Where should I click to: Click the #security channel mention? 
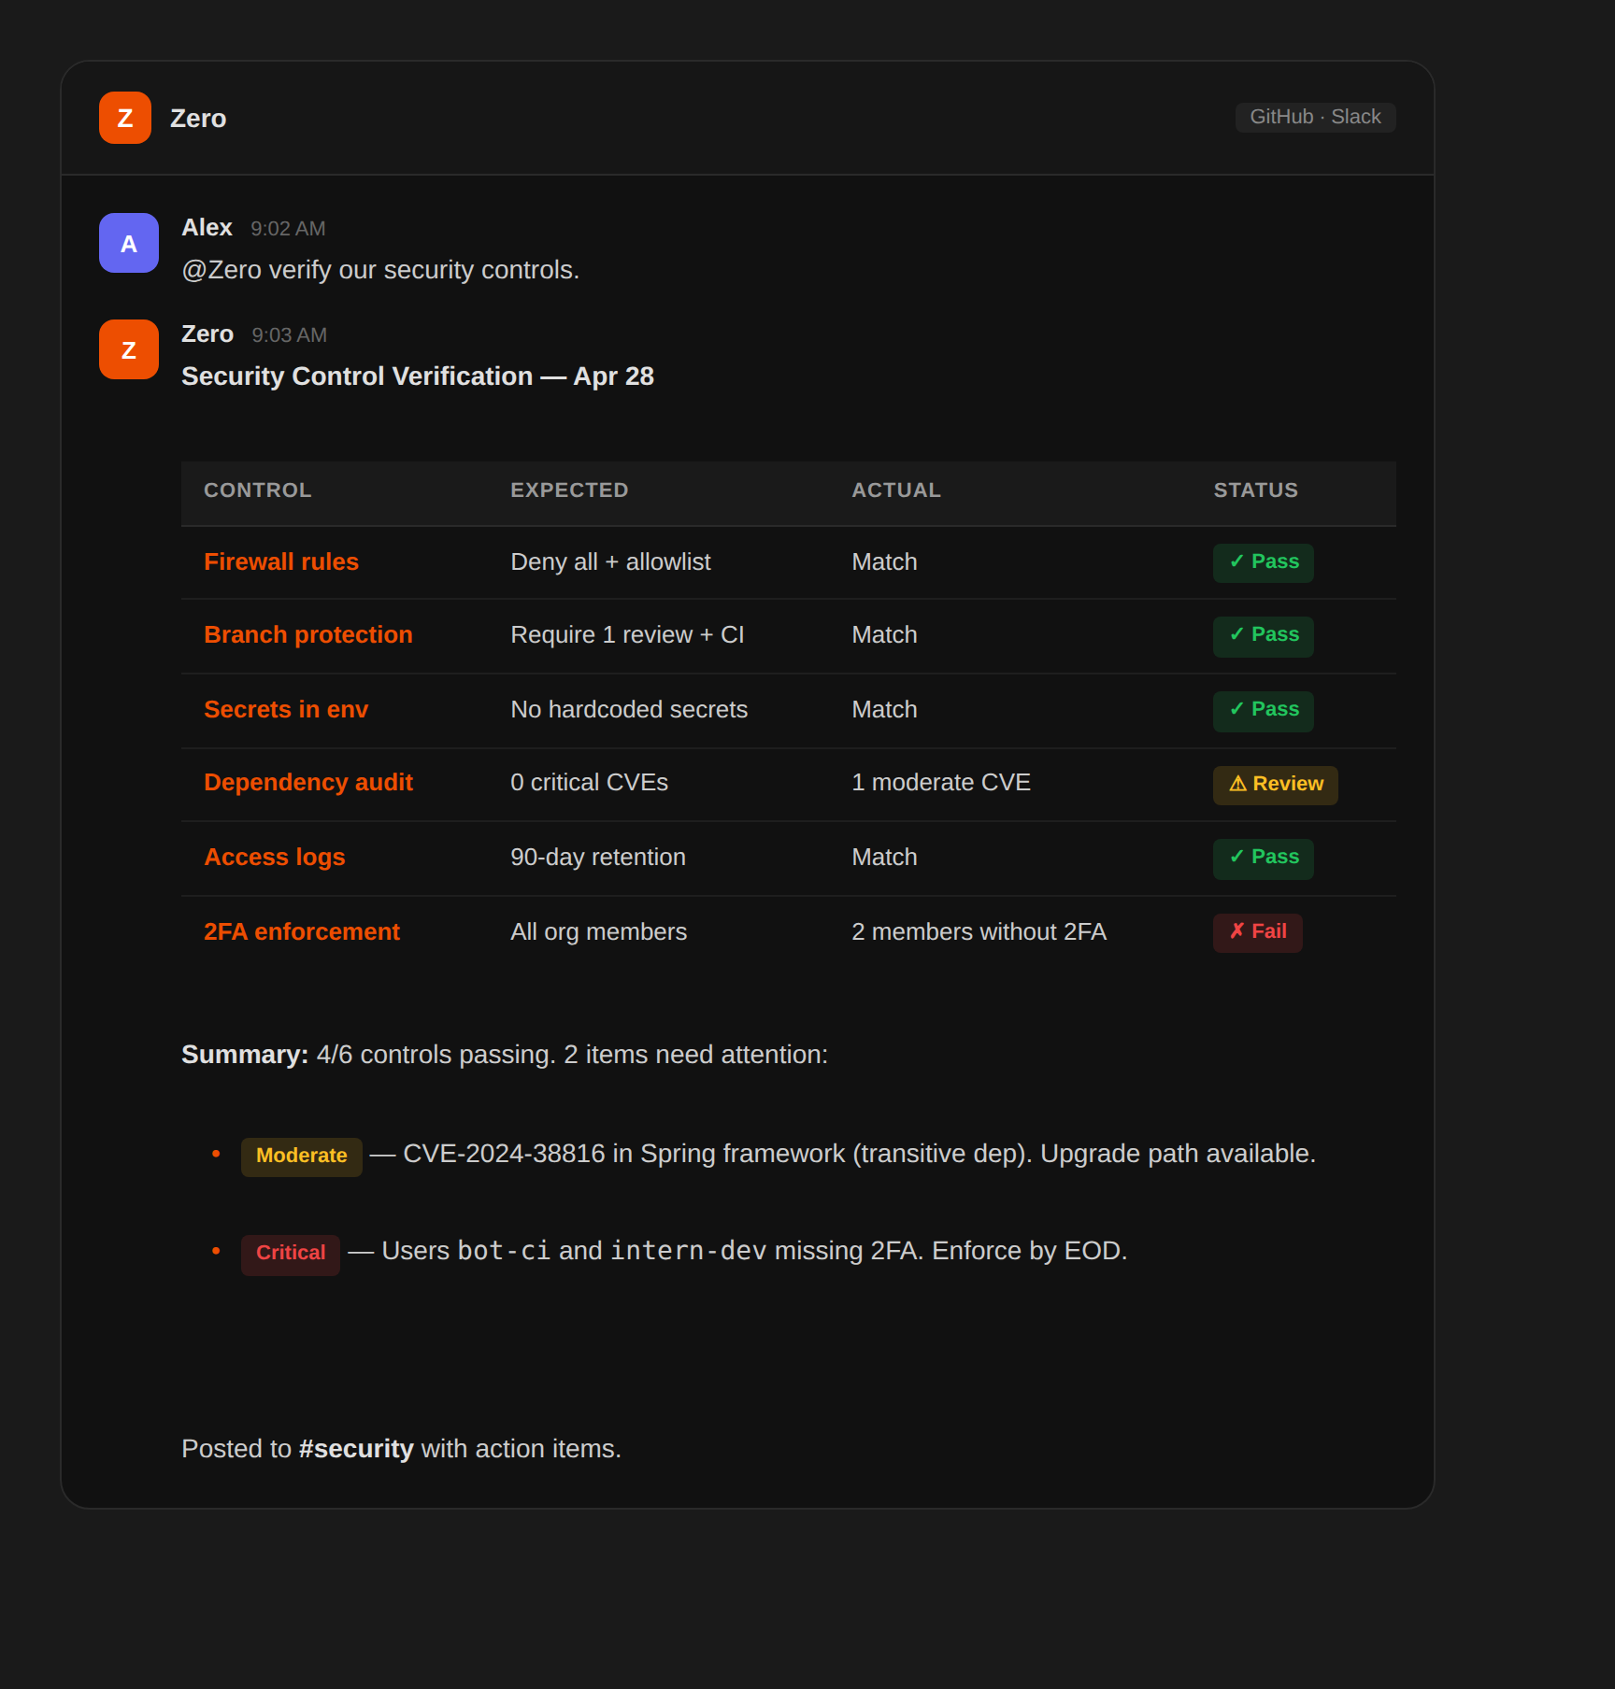coord(356,1448)
